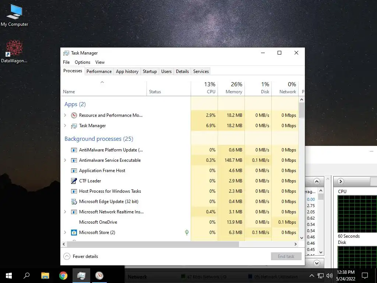Viewport: 377px width, 283px height.
Task: Switch to Task Manager taskbar button
Action: click(x=81, y=276)
